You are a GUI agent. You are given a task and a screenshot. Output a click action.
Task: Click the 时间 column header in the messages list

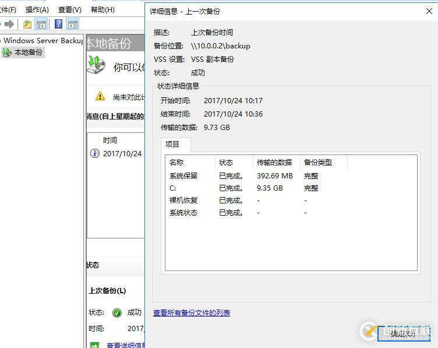coord(122,140)
